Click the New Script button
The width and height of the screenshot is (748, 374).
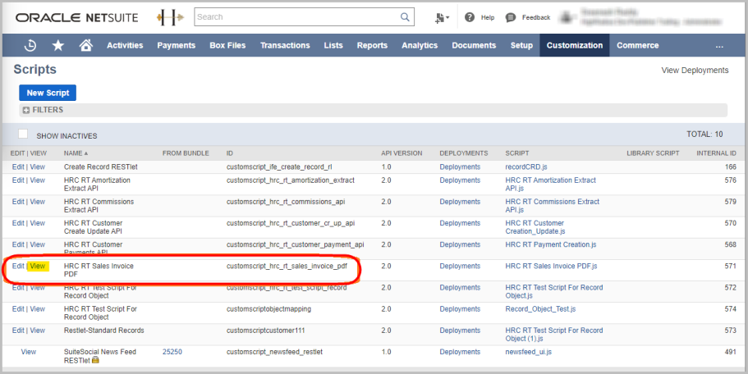48,93
